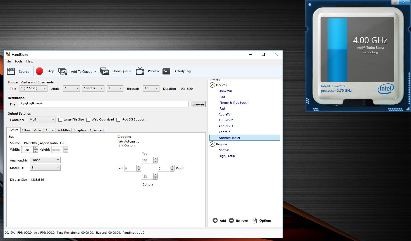Click the Add To Queue icon

click(x=63, y=71)
